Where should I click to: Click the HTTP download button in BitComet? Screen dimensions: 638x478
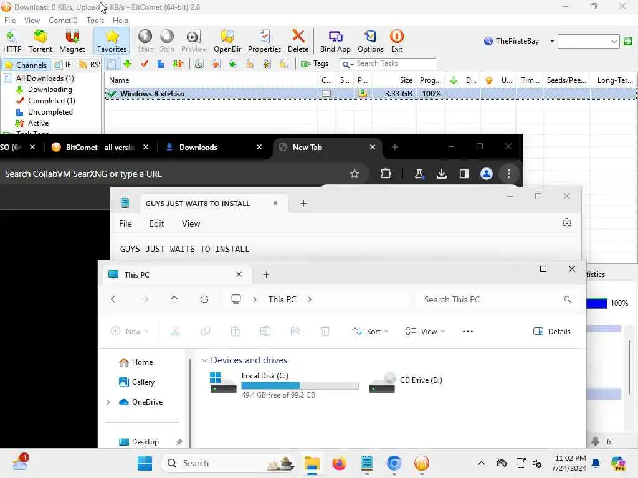[12, 41]
